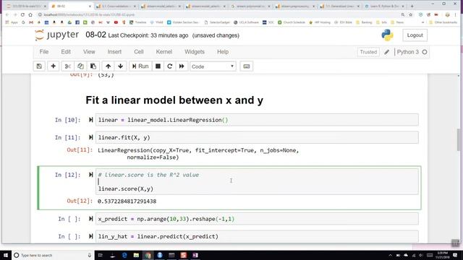The height and width of the screenshot is (260, 463).
Task: Open the Banking bookmarks folder
Action: pyautogui.click(x=364, y=22)
